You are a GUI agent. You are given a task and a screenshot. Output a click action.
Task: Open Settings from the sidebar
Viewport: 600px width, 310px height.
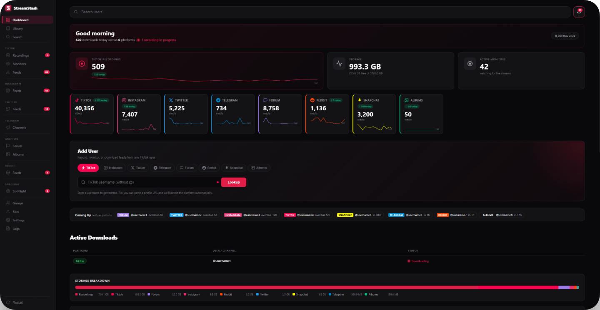tap(18, 220)
